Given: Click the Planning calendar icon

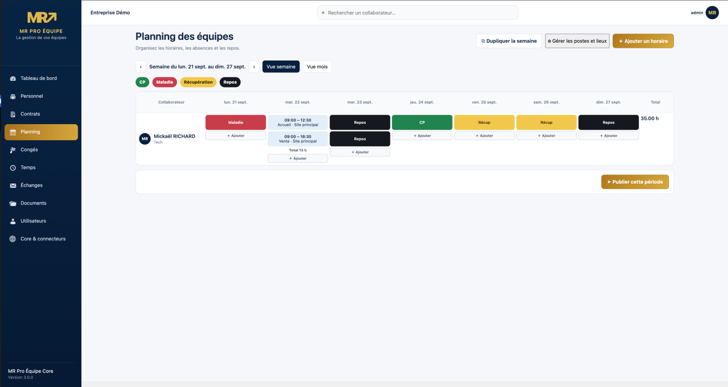Looking at the screenshot, I should [13, 132].
